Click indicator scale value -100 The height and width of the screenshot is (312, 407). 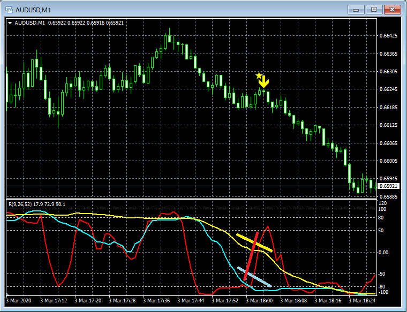(383, 292)
